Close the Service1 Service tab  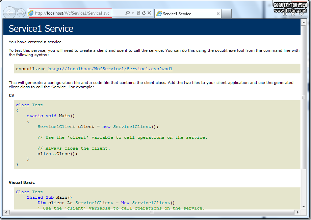click(x=218, y=14)
